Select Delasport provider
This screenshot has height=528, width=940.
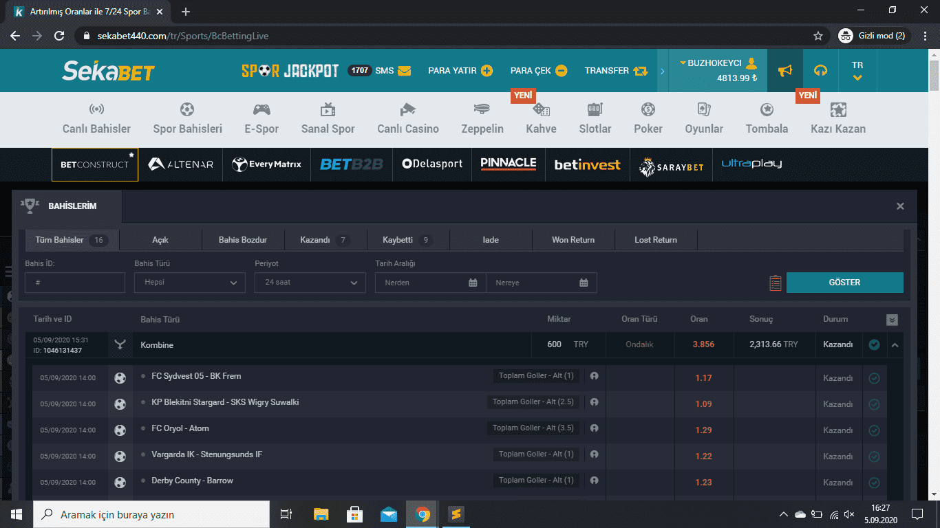click(432, 164)
